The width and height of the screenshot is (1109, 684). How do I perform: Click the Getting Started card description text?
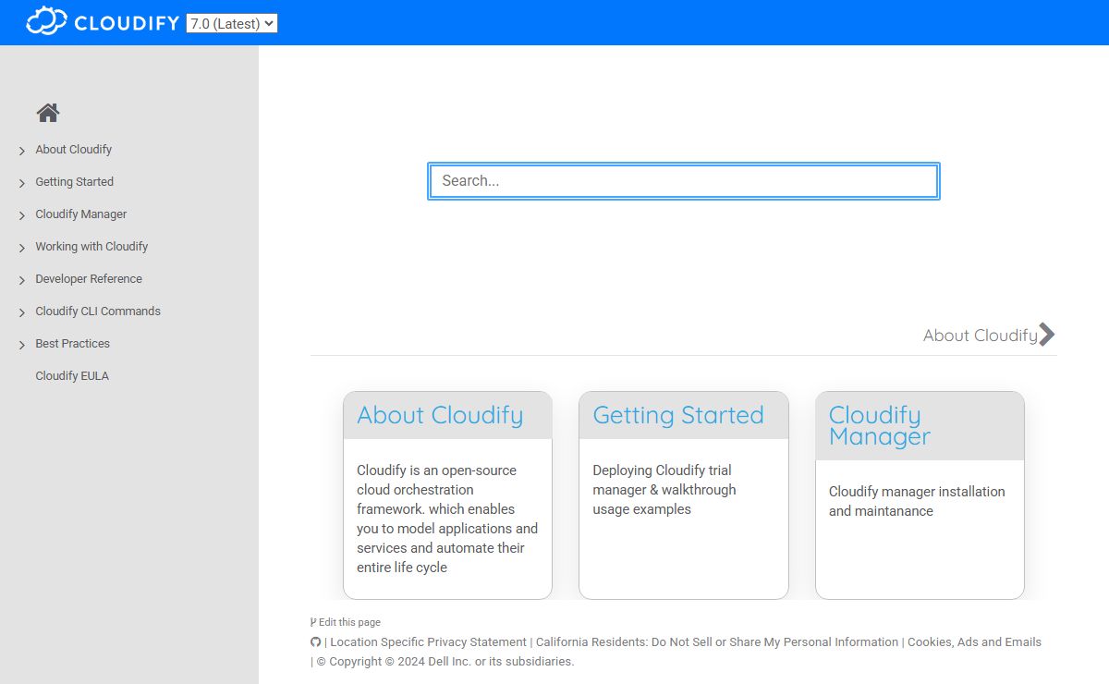tap(664, 490)
